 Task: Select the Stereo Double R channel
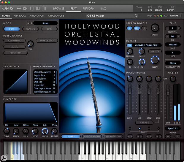(144, 28)
